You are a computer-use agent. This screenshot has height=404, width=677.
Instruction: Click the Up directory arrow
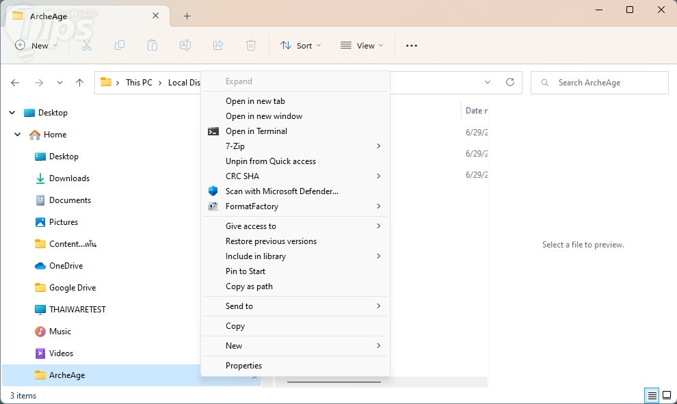(x=79, y=83)
